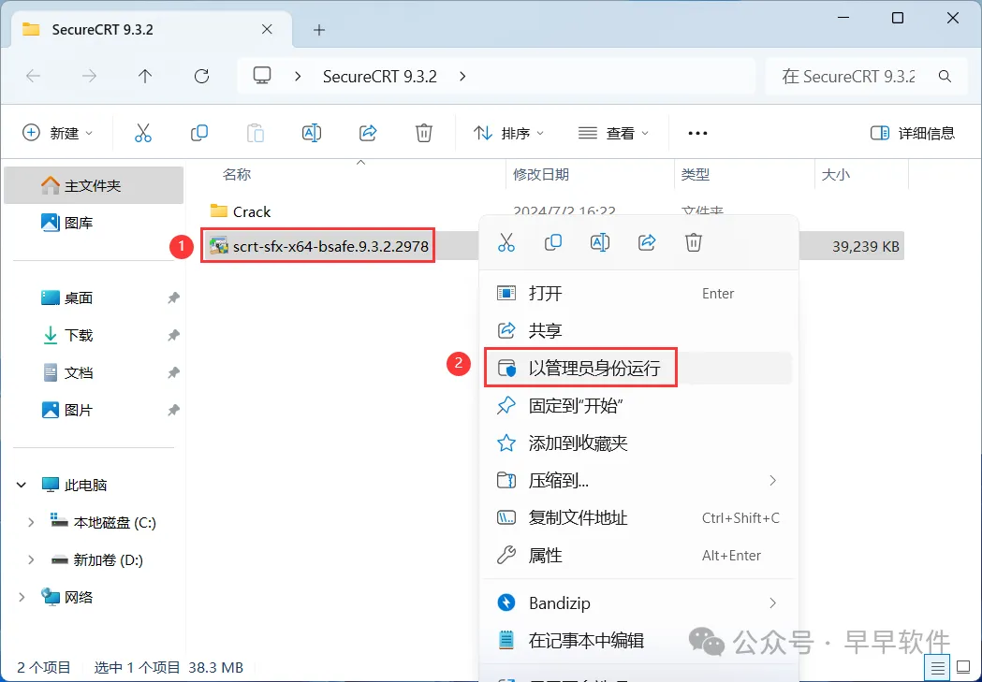This screenshot has height=682, width=982.
Task: Open the See more (three dots) menu
Action: click(697, 133)
